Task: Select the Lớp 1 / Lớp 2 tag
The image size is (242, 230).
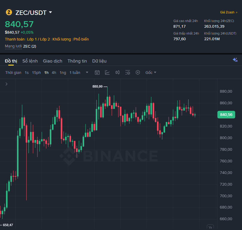Action: click(38, 39)
